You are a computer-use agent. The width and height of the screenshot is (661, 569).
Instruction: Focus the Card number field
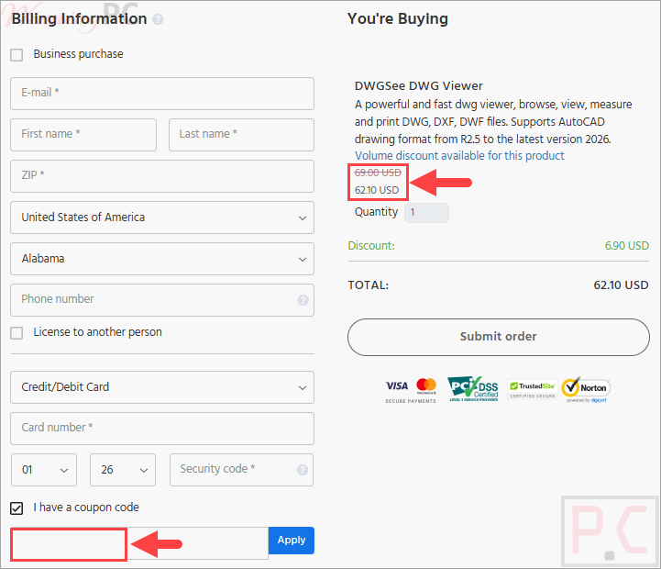click(162, 429)
